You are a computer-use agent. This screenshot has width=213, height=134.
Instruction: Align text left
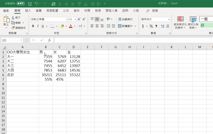pyautogui.click(x=92, y=26)
